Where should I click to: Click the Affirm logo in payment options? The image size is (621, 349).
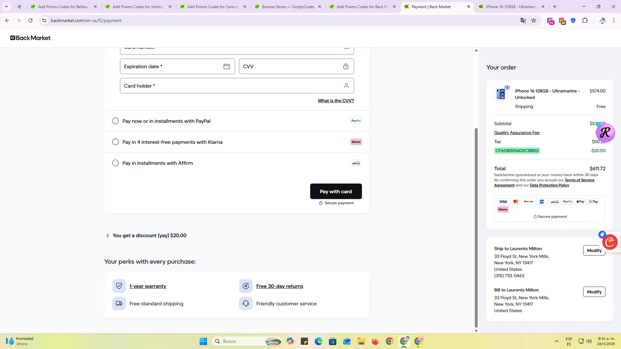tap(356, 163)
